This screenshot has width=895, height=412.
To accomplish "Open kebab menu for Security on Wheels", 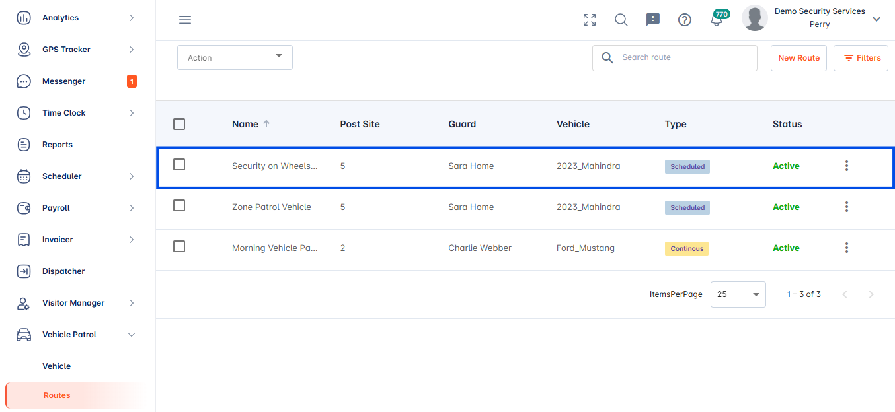I will tap(847, 166).
